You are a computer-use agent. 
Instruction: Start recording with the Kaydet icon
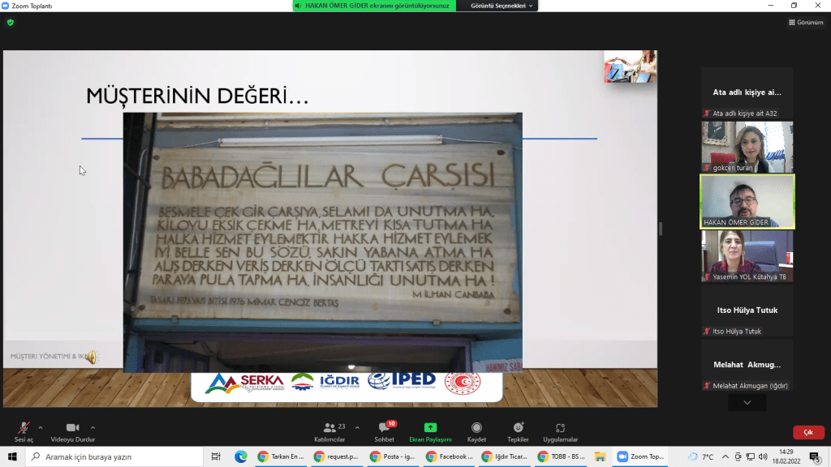(x=476, y=428)
